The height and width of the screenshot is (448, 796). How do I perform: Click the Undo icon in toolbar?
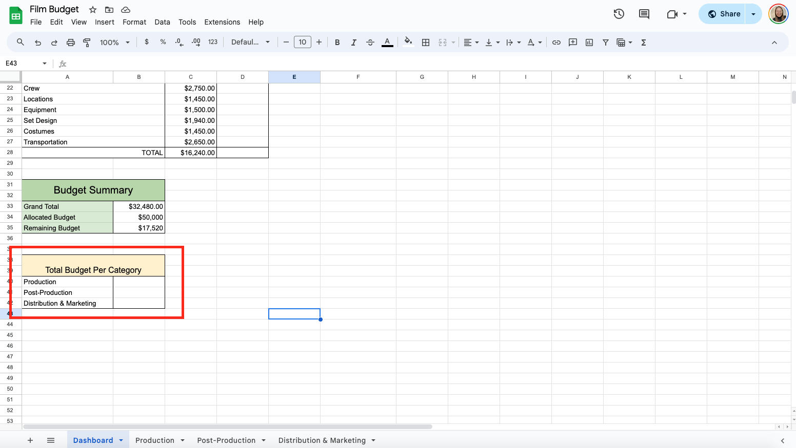pos(37,42)
